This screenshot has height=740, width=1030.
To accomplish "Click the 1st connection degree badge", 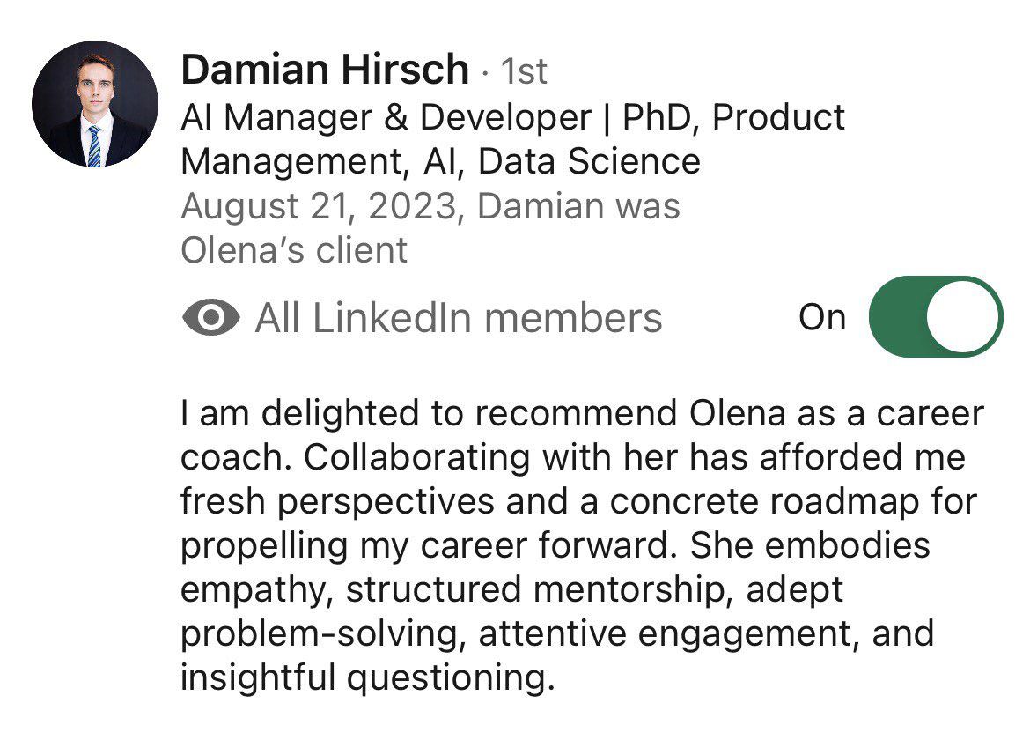I will pyautogui.click(x=524, y=72).
